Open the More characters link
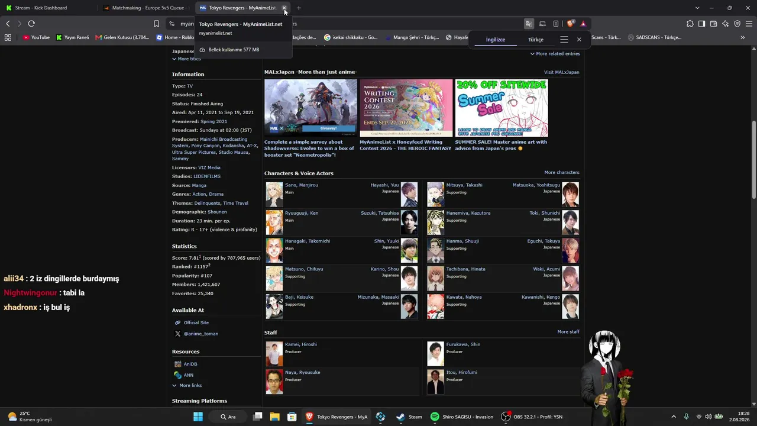Screen dimensions: 757x426 562,173
